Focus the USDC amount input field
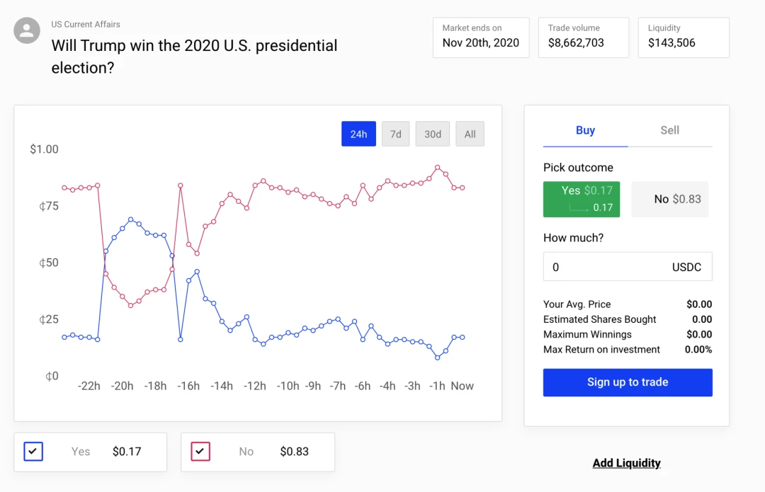Image resolution: width=765 pixels, height=492 pixels. pyautogui.click(x=628, y=266)
